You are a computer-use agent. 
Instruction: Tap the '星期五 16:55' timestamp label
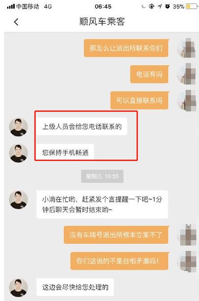tap(102, 176)
